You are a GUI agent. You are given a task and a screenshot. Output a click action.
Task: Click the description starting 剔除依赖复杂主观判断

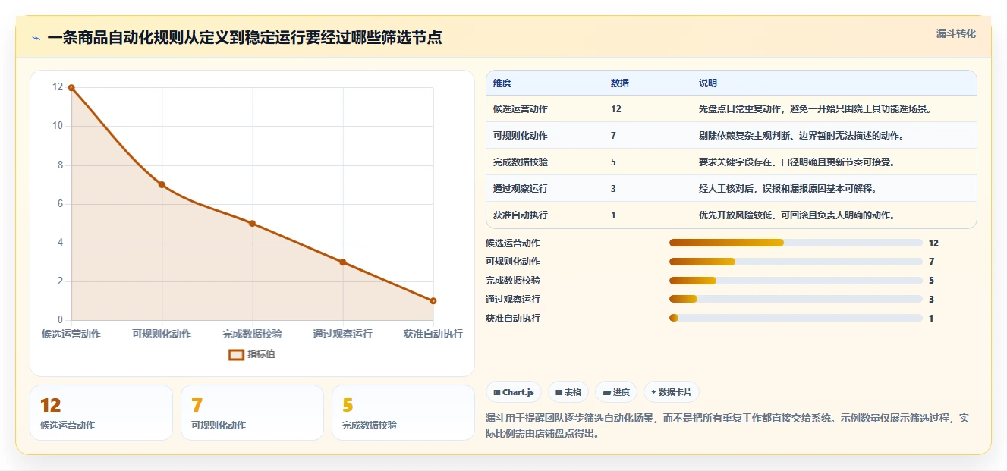click(801, 136)
